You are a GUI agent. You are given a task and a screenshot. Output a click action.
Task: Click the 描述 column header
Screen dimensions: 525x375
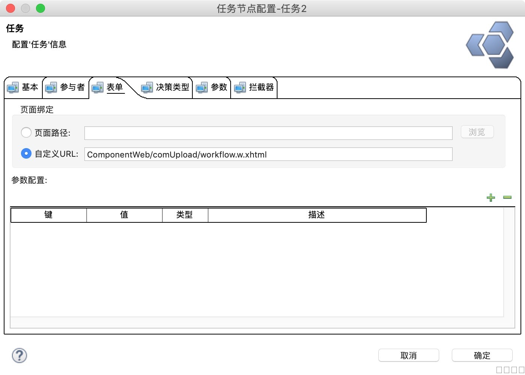click(x=316, y=215)
